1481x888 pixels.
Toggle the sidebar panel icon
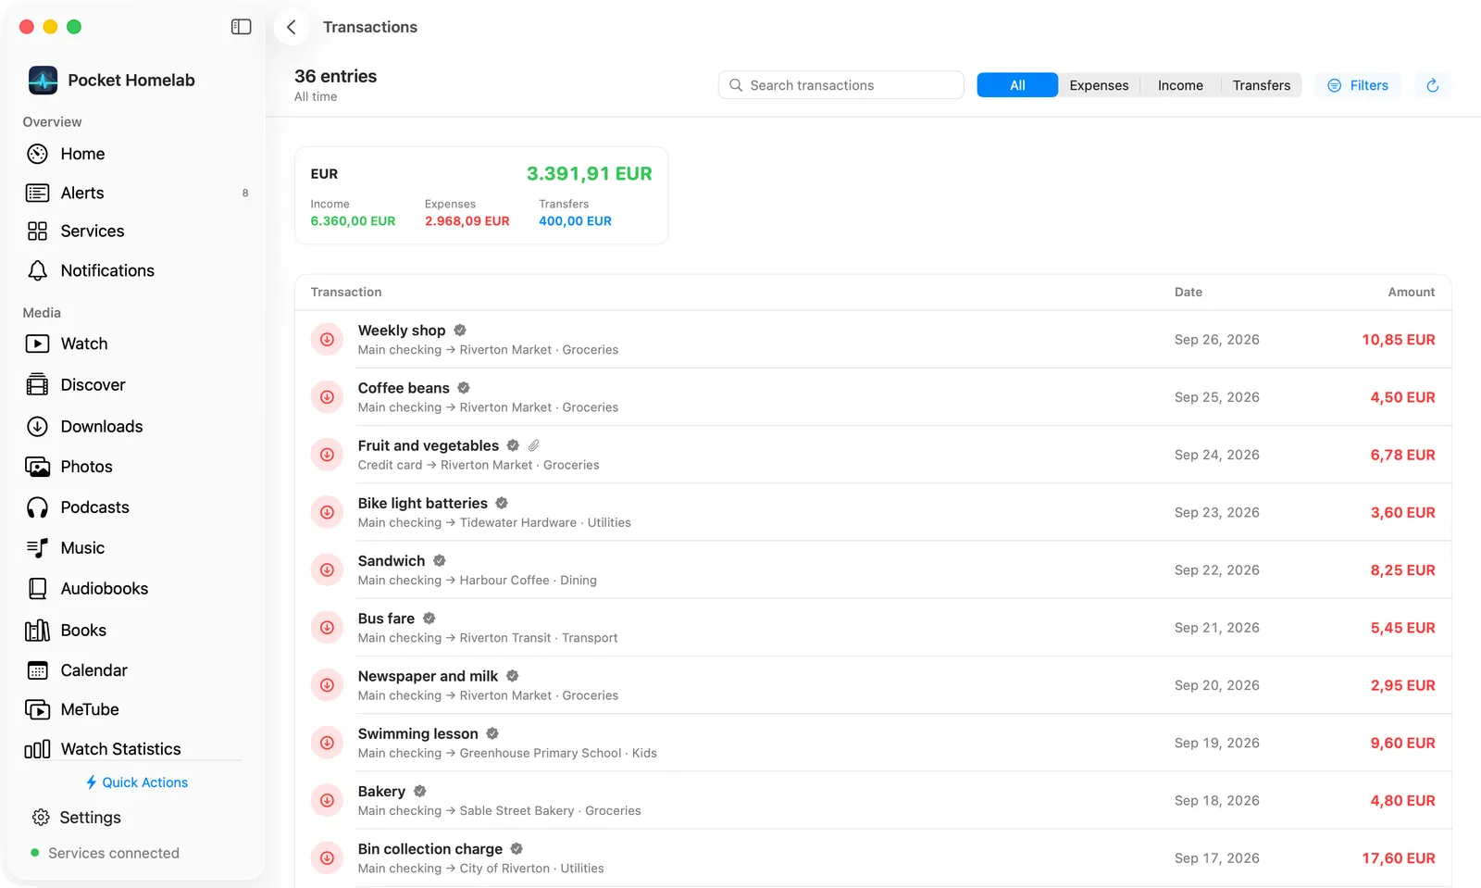click(x=241, y=27)
